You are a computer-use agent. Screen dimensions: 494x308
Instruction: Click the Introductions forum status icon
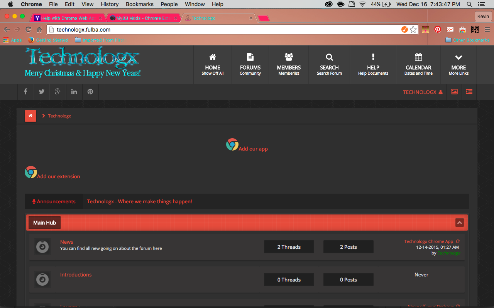[x=42, y=280]
